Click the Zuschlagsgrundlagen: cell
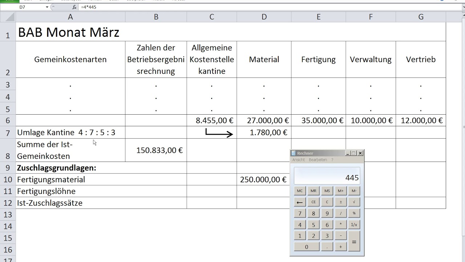The height and width of the screenshot is (262, 465). pos(101,168)
